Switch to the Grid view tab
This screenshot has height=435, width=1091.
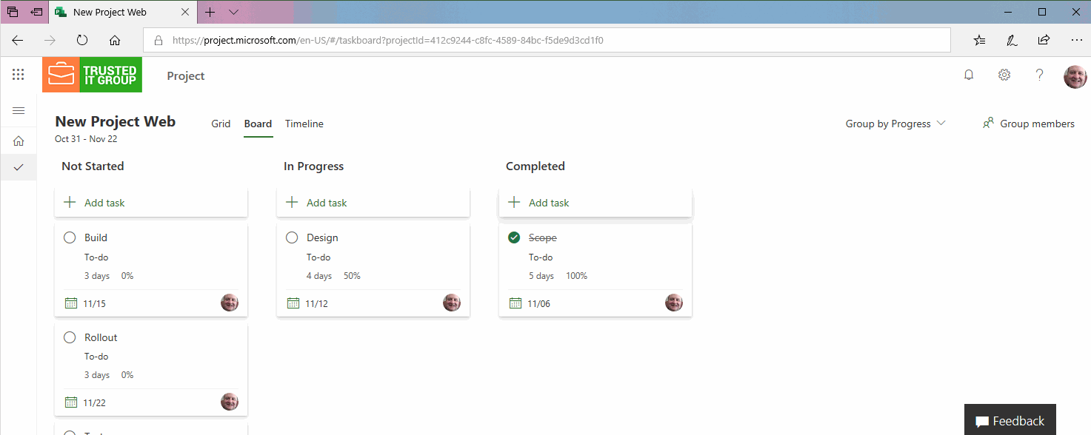pos(221,124)
